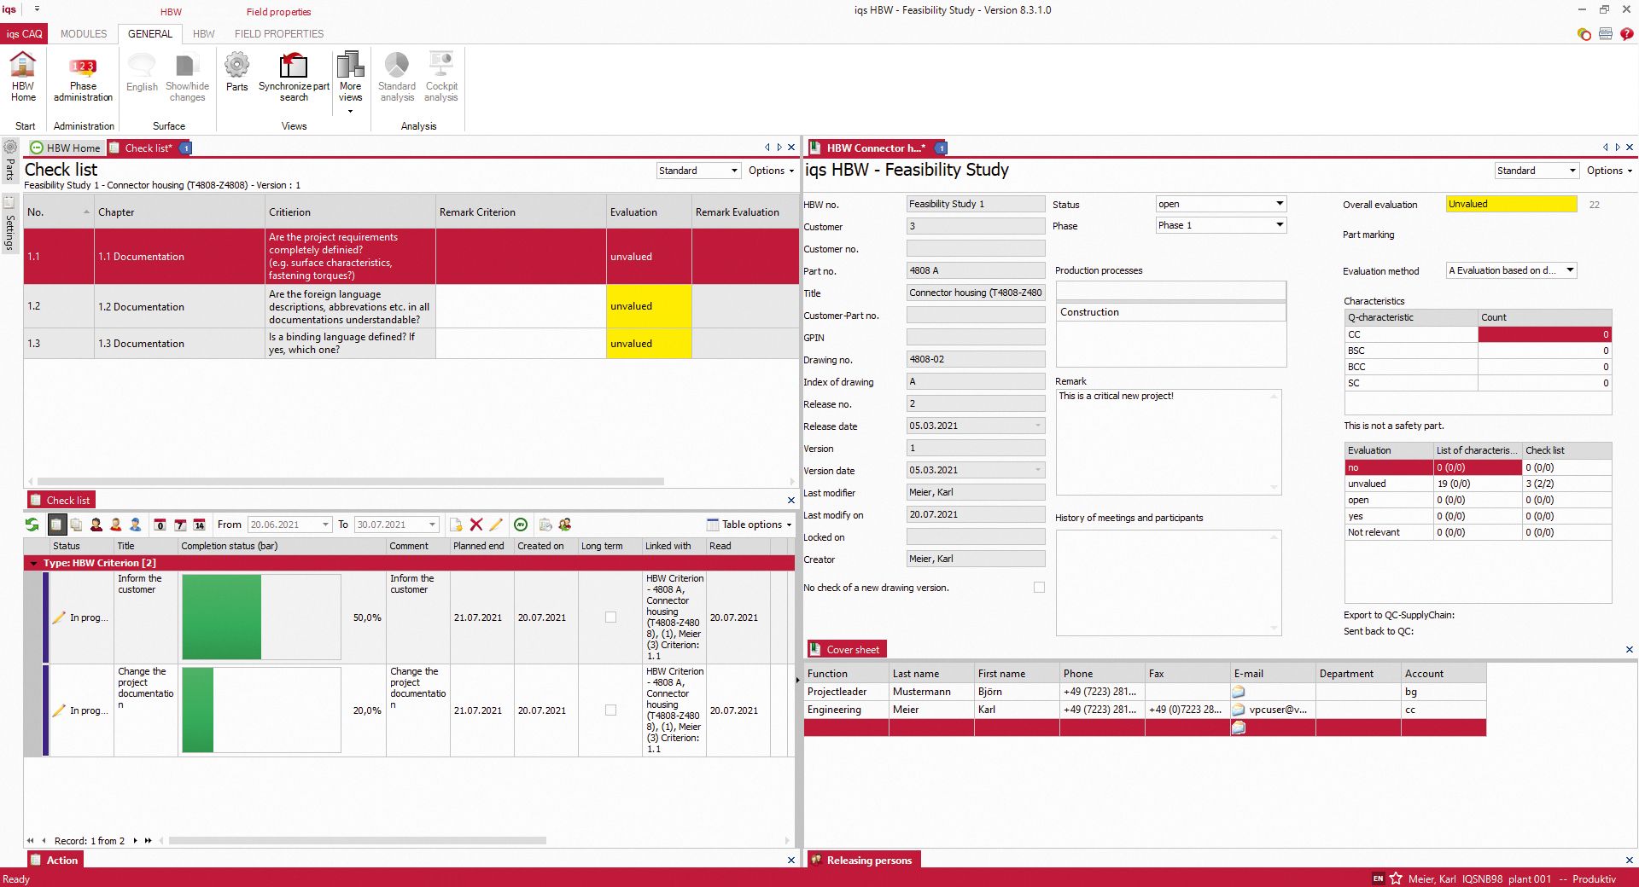Click the blue-shirt person filter icon

click(135, 525)
